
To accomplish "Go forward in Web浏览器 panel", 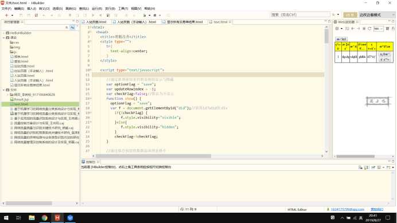I will coord(358,29).
